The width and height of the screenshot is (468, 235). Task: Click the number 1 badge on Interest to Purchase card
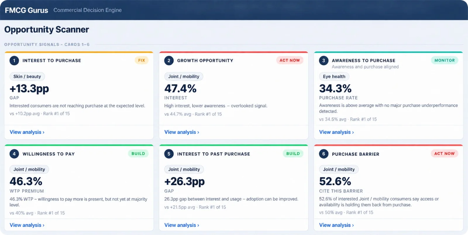tap(14, 61)
